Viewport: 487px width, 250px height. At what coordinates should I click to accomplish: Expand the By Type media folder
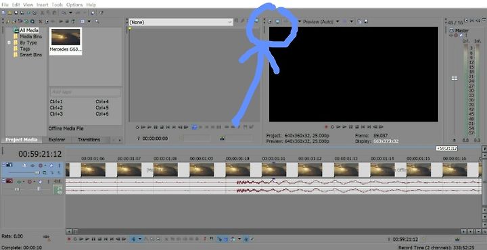pyautogui.click(x=9, y=43)
